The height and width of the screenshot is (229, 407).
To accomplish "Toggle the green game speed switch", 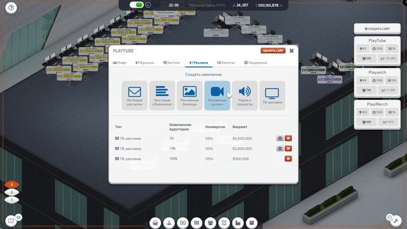I will click(x=137, y=5).
